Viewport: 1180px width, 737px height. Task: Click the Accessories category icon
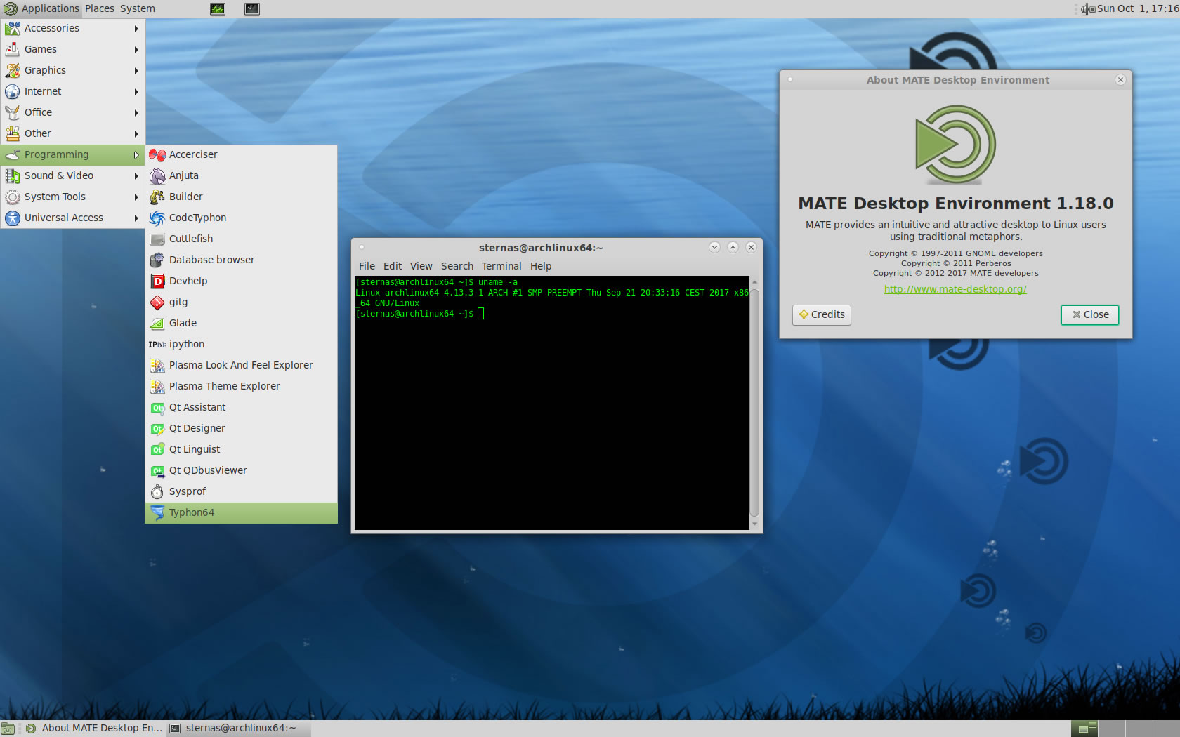pos(13,28)
